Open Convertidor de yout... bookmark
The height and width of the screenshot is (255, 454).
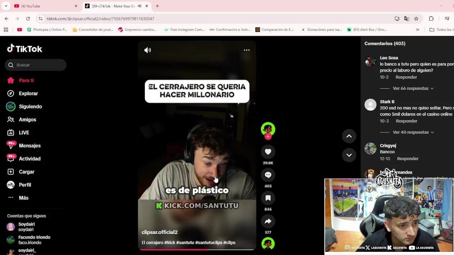[93, 30]
